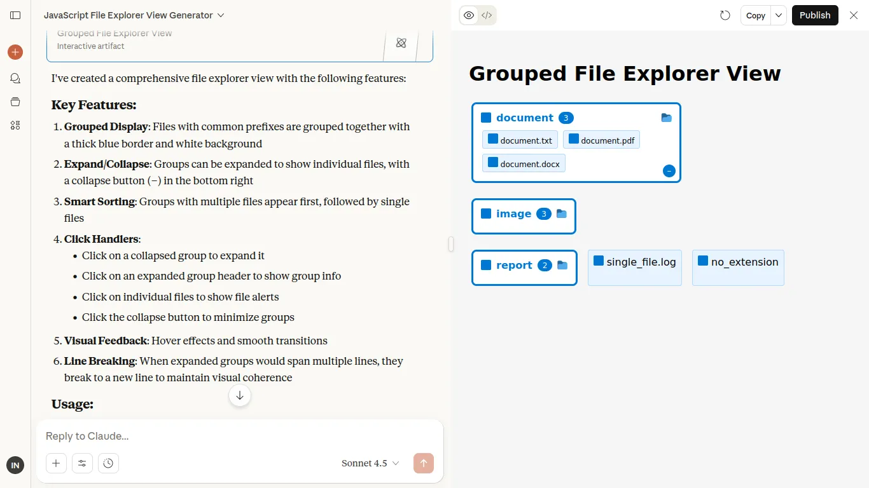Collapse the document group with minus button
This screenshot has width=869, height=488.
[x=669, y=171]
